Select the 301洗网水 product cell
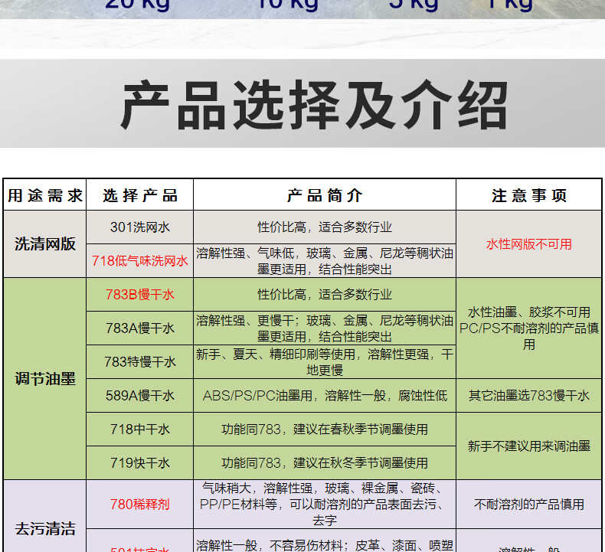Image resolution: width=605 pixels, height=552 pixels. [x=139, y=227]
